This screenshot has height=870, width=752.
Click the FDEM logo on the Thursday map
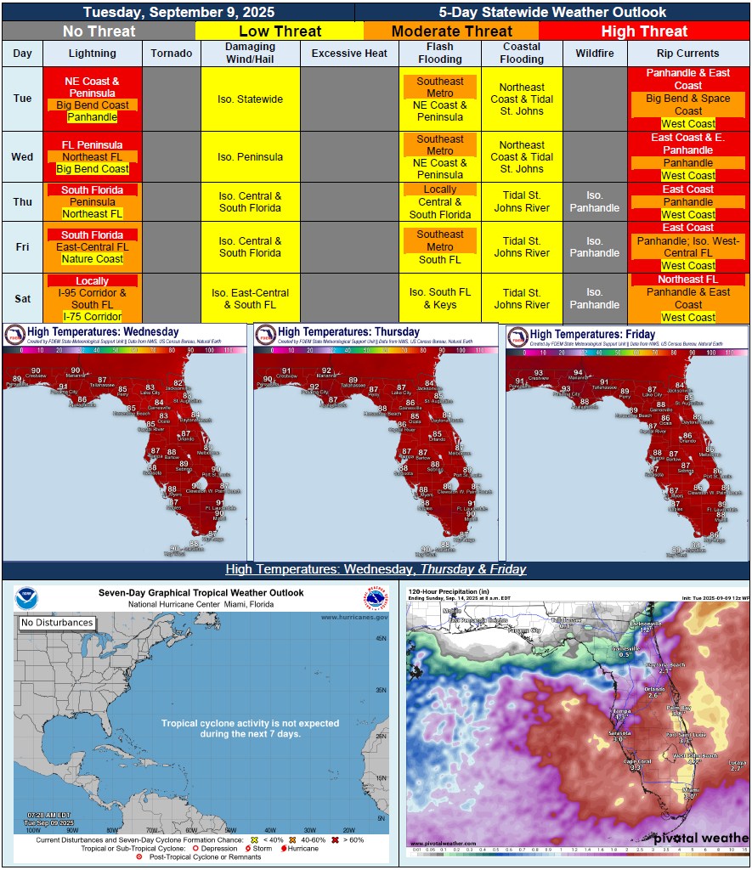coord(266,335)
